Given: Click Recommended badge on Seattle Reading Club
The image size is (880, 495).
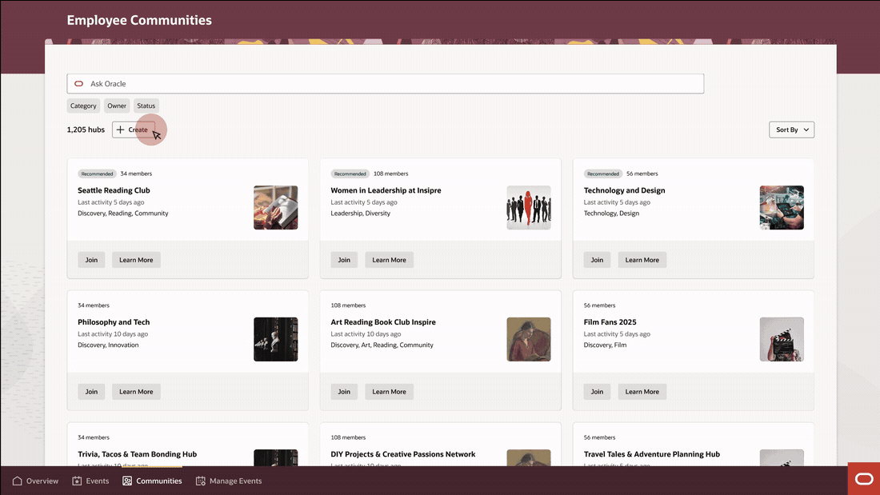Looking at the screenshot, I should 97,174.
